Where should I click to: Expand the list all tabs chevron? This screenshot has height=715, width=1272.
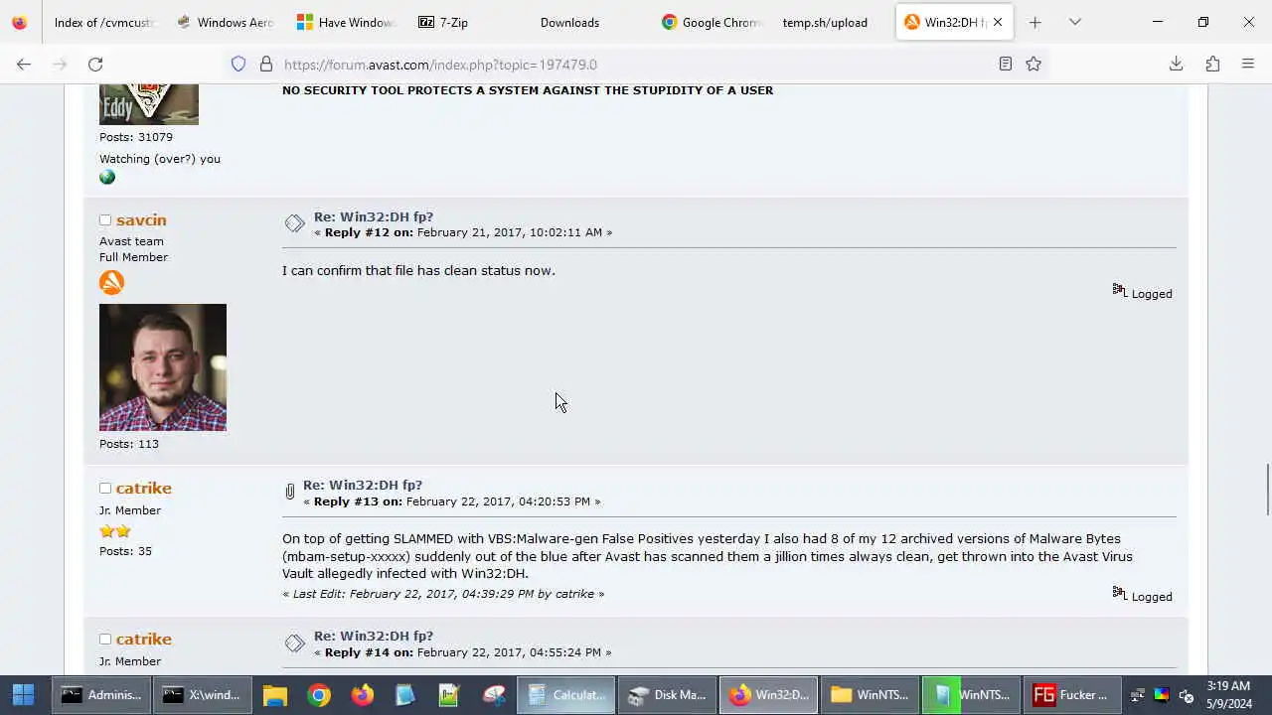point(1074,22)
